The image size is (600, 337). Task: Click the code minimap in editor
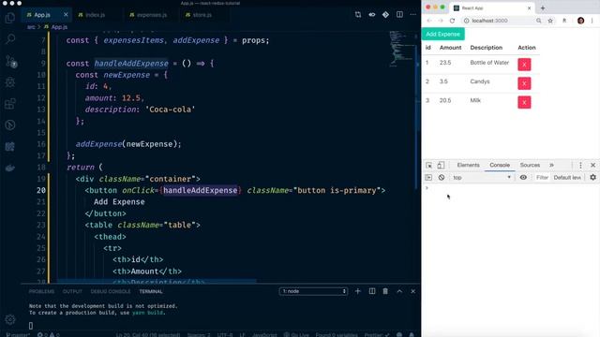pyautogui.click(x=400, y=50)
